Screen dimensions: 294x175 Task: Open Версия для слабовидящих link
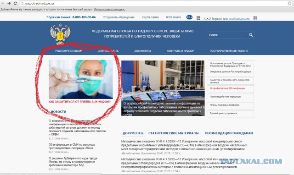pos(231,19)
